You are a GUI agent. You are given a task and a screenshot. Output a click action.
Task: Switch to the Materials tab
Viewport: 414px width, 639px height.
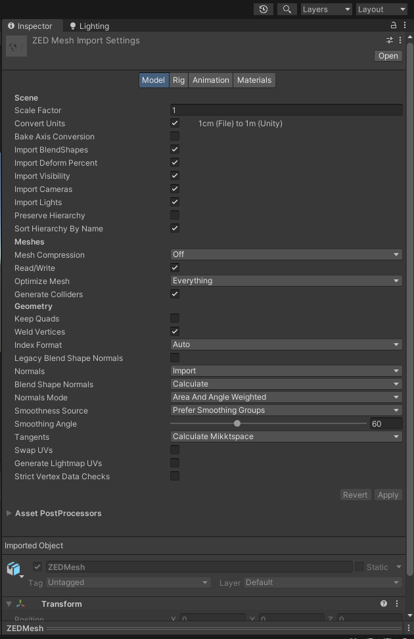[254, 80]
